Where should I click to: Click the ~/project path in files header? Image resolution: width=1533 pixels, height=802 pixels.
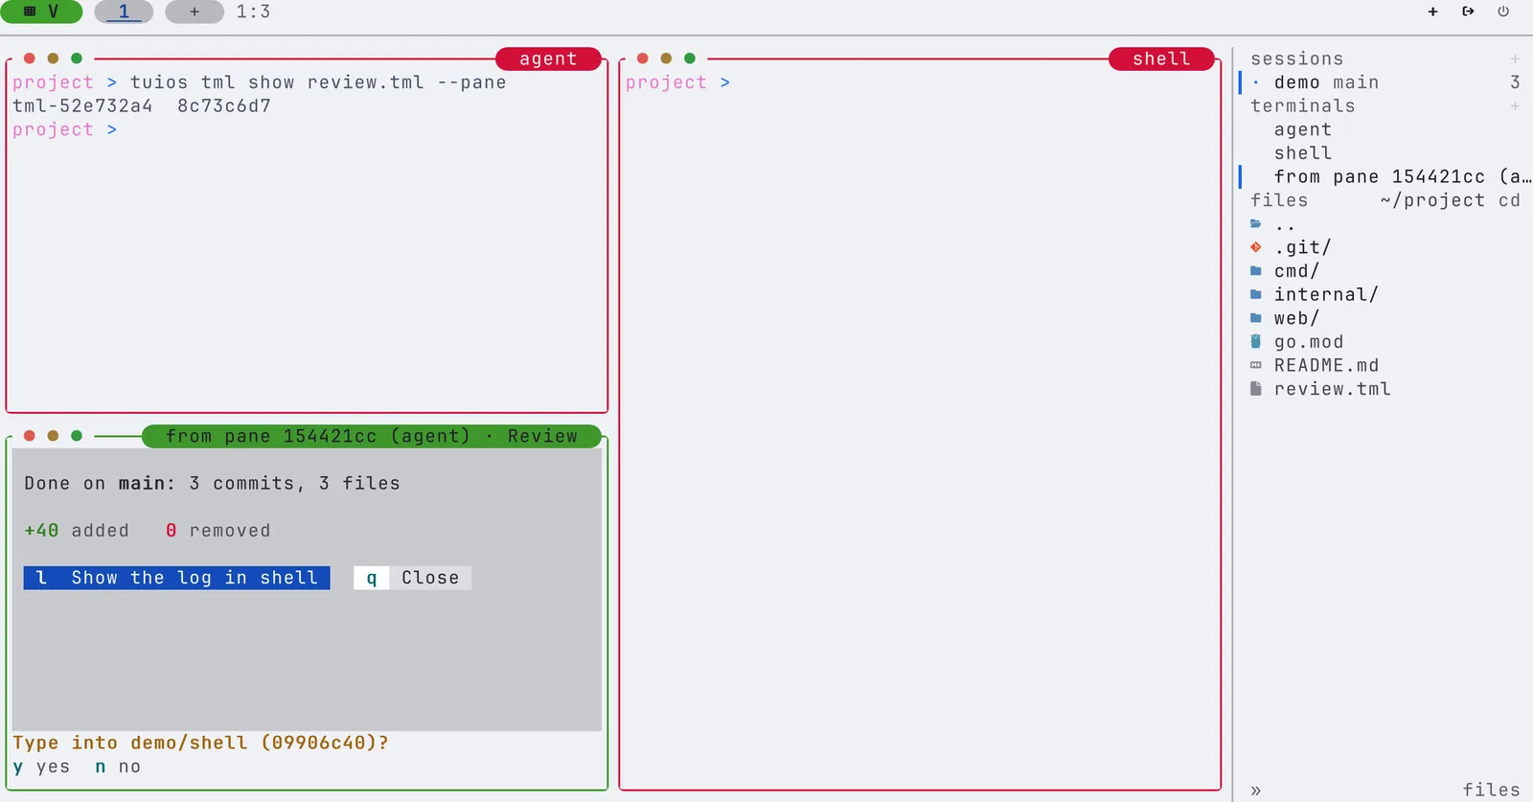1432,200
